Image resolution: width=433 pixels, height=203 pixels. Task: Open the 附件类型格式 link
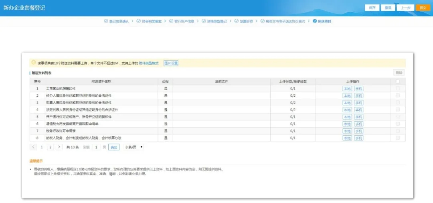[x=149, y=63]
